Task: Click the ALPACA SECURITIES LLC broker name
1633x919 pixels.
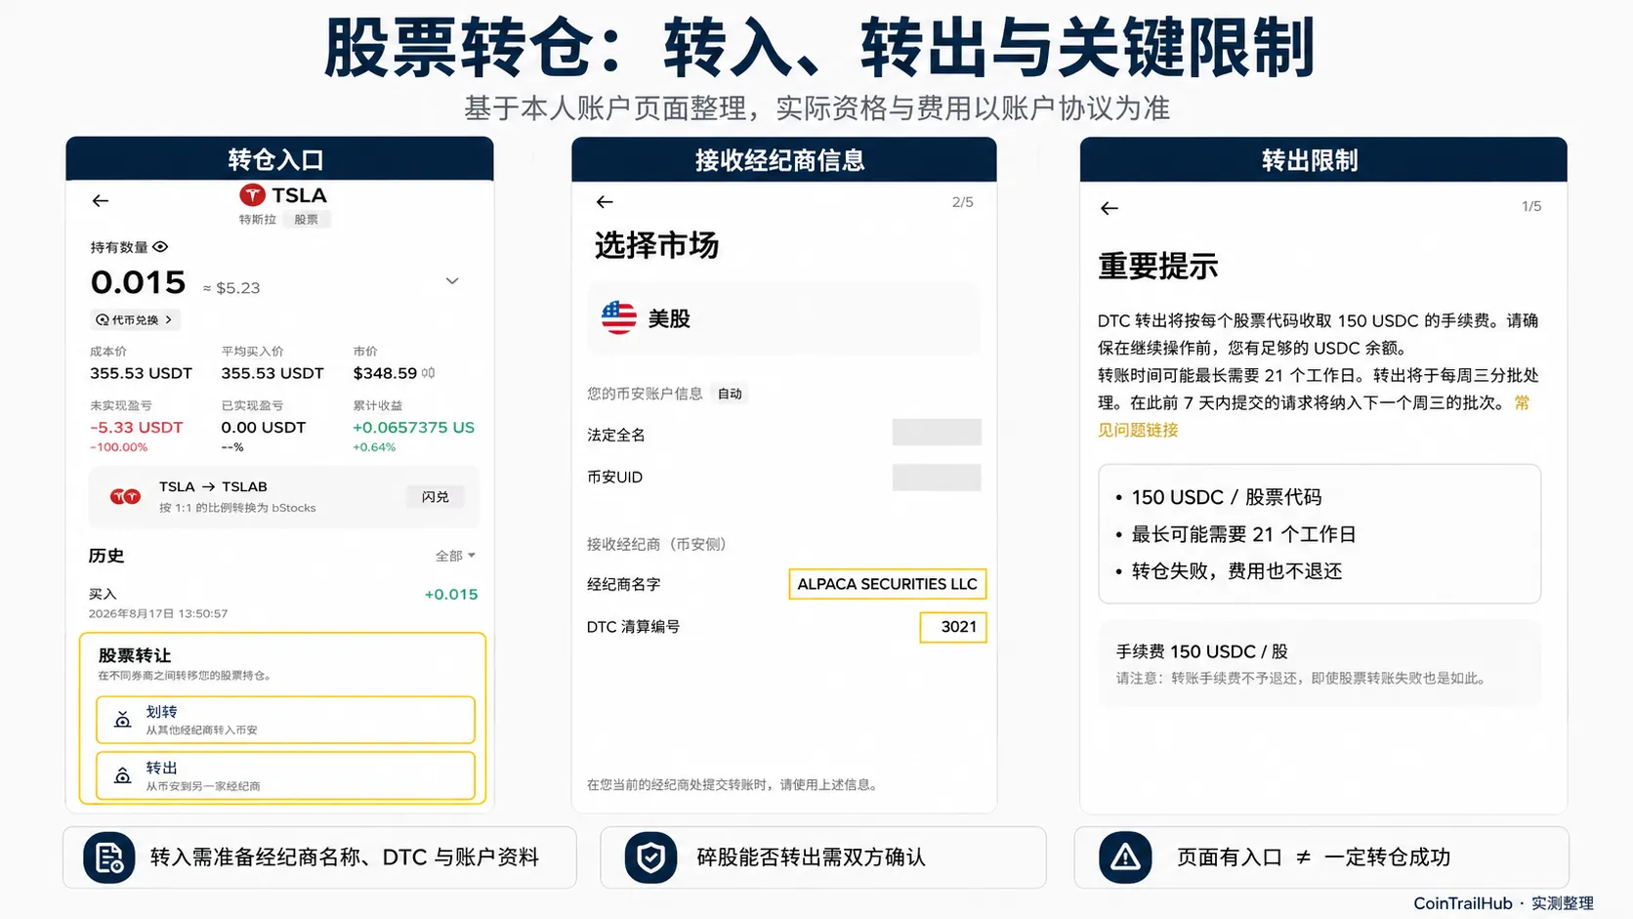Action: coord(887,584)
